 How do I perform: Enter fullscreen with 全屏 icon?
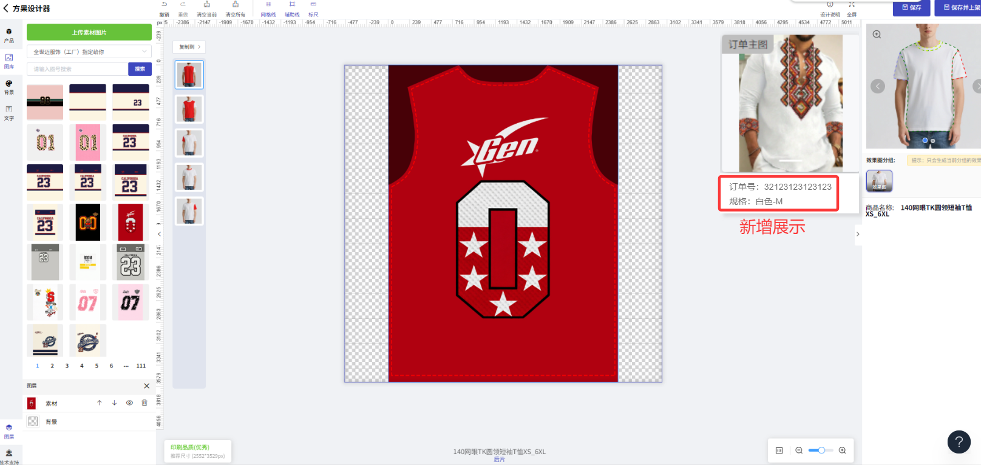pyautogui.click(x=852, y=5)
